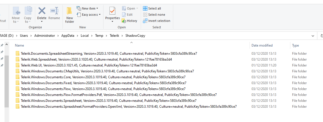Sort by the Type column header
This screenshot has width=323, height=122.
pos(295,45)
